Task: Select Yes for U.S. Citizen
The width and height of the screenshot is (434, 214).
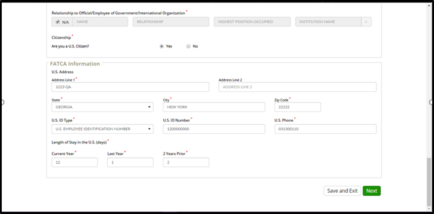Action: [162, 46]
